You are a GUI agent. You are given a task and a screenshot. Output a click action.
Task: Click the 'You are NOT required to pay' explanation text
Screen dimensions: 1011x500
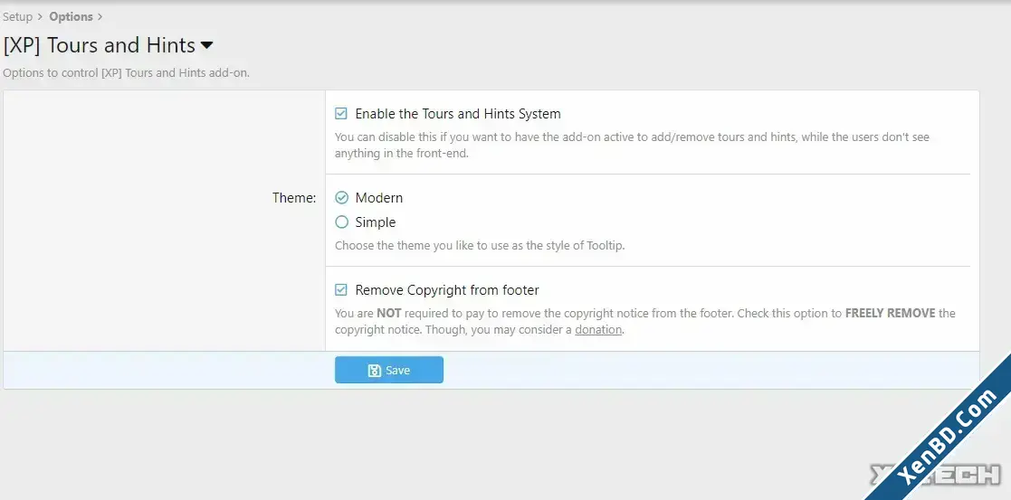[644, 322]
